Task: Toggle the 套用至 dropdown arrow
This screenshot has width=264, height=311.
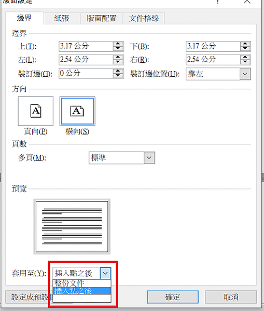Action: point(105,273)
